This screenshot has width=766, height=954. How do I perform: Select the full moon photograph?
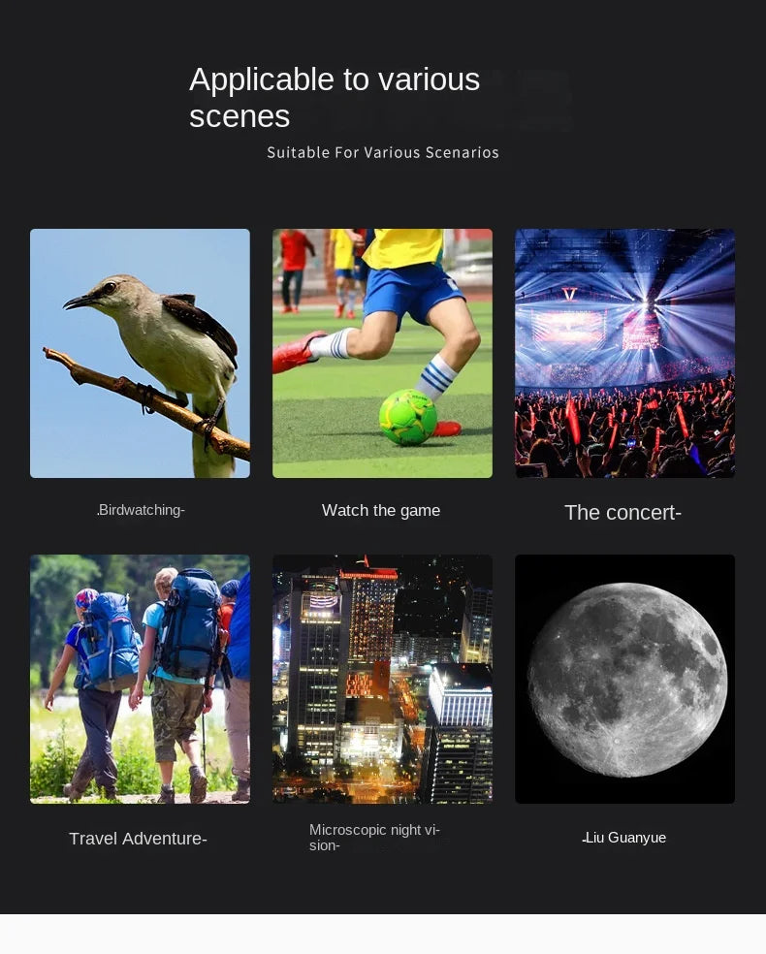coord(624,679)
